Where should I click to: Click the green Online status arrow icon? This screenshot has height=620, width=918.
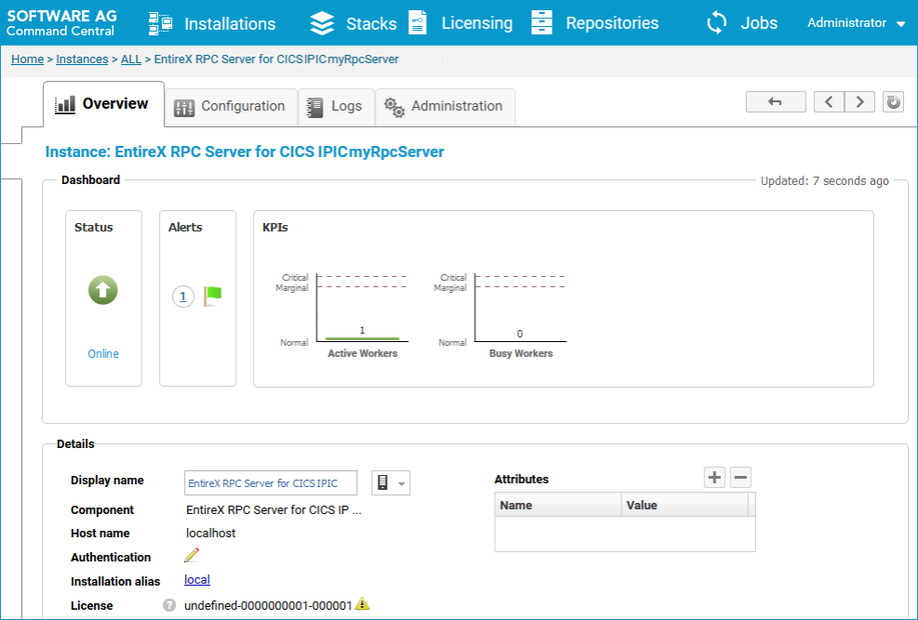(103, 290)
